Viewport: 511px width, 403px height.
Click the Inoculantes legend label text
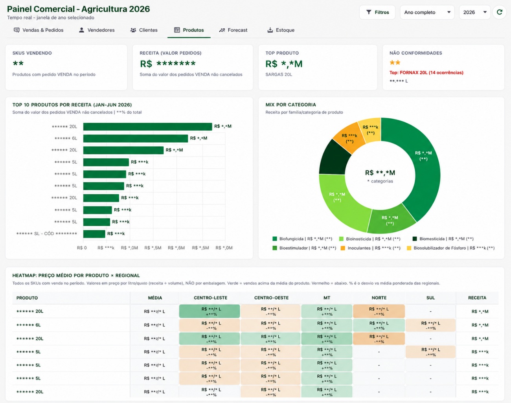click(374, 248)
